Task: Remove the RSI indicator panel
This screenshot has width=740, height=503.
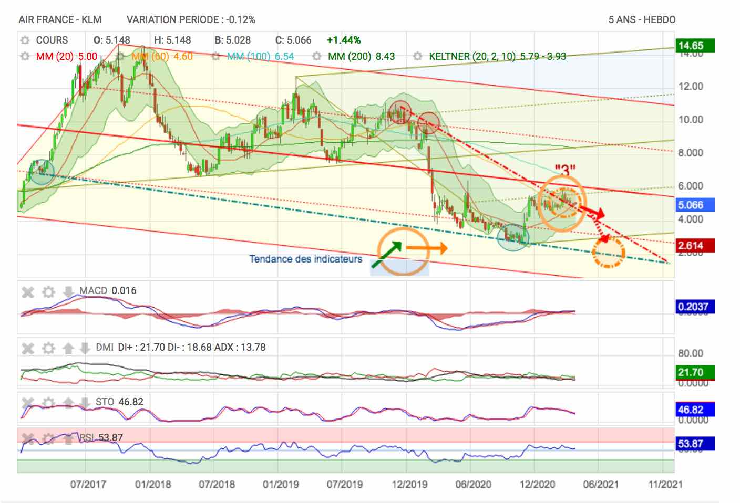Action: [x=28, y=439]
